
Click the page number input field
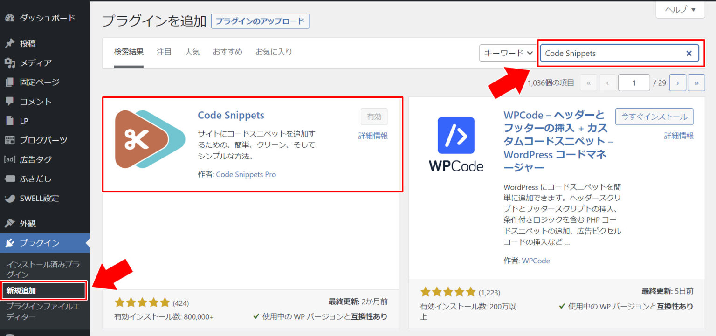(634, 82)
